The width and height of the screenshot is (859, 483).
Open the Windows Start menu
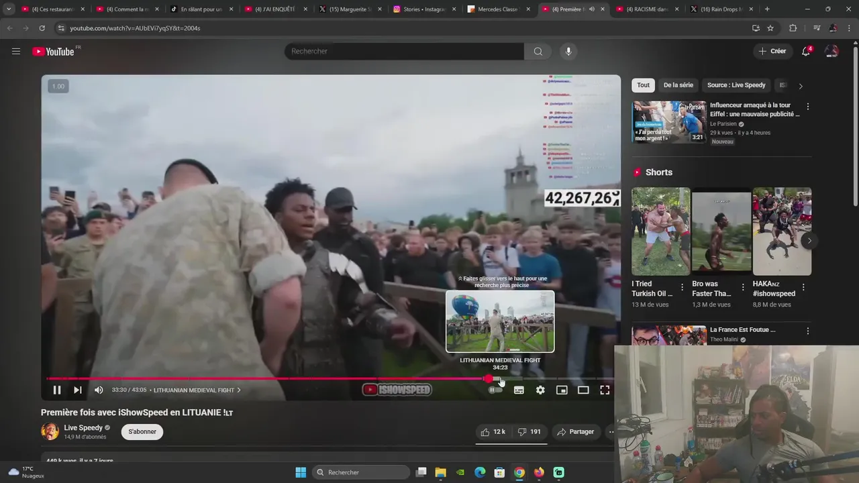pos(301,472)
